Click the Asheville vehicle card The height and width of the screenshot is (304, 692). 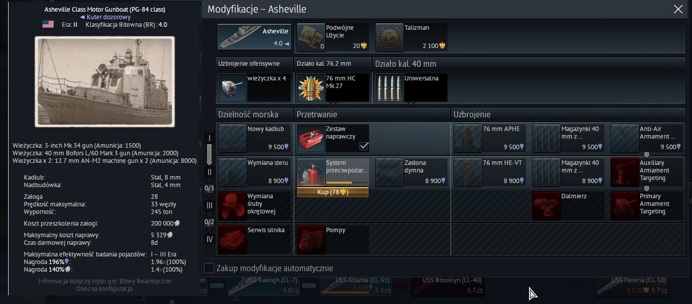coord(254,37)
